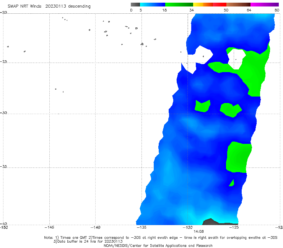Click the green 18-34 colorbar segment
Image resolution: width=283 pixels, height=248 pixels.
pyautogui.click(x=179, y=5)
